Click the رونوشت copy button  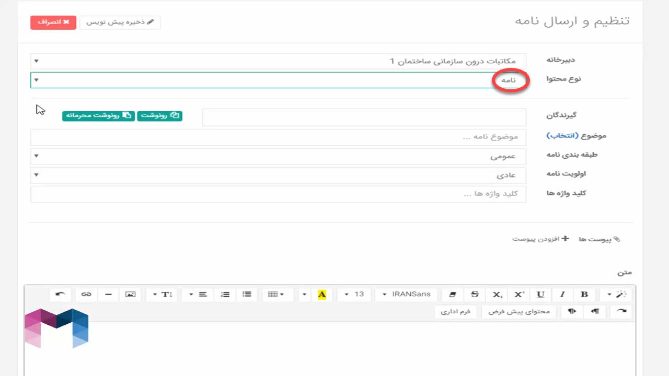click(160, 115)
